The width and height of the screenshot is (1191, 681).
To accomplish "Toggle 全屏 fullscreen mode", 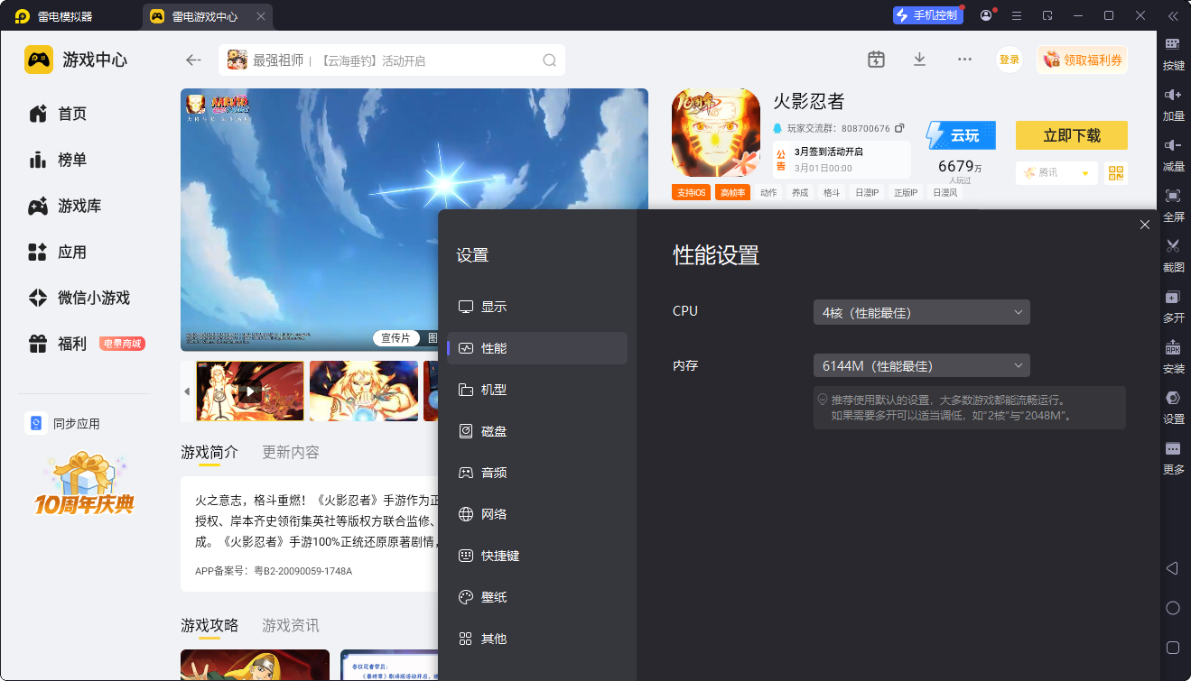I will [x=1173, y=205].
